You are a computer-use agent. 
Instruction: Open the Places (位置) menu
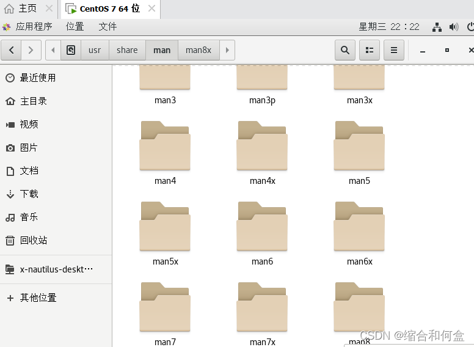point(75,27)
